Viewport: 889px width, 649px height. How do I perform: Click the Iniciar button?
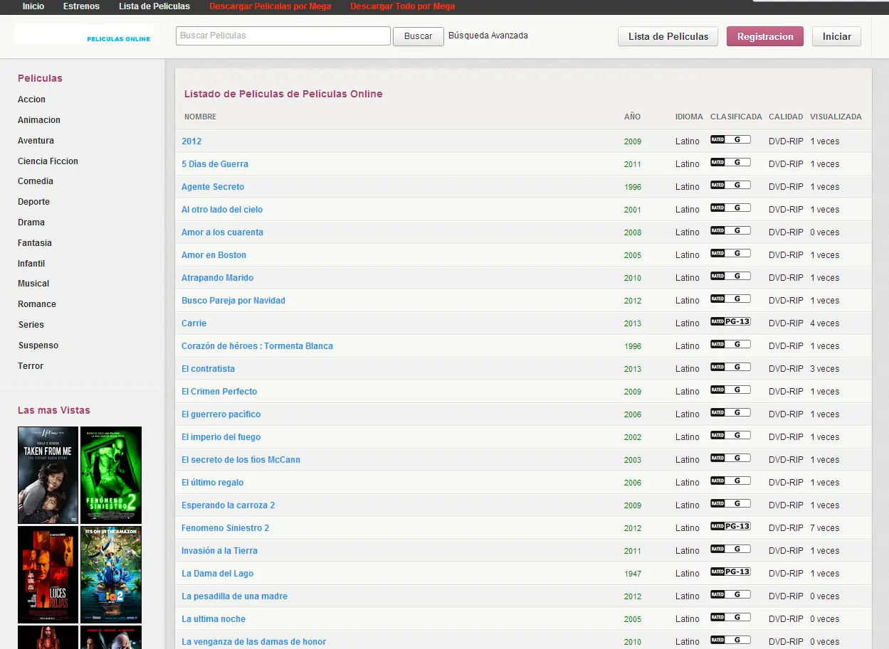click(837, 36)
